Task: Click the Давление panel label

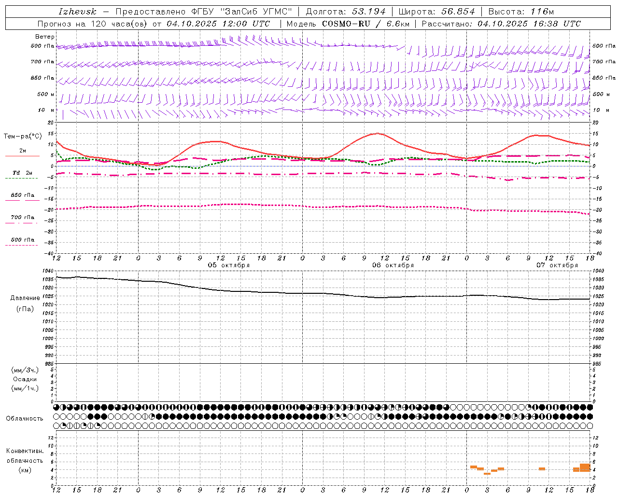Action: click(25, 298)
